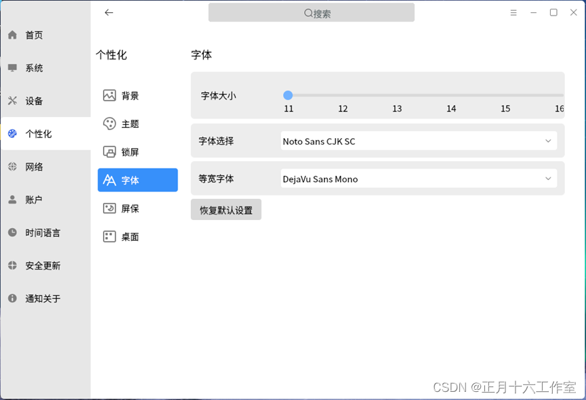Viewport: 586px width, 400px height.
Task: Open the 网络 settings section
Action: [x=45, y=166]
